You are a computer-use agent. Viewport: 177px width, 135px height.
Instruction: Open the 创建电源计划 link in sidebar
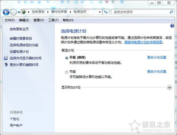19,52
